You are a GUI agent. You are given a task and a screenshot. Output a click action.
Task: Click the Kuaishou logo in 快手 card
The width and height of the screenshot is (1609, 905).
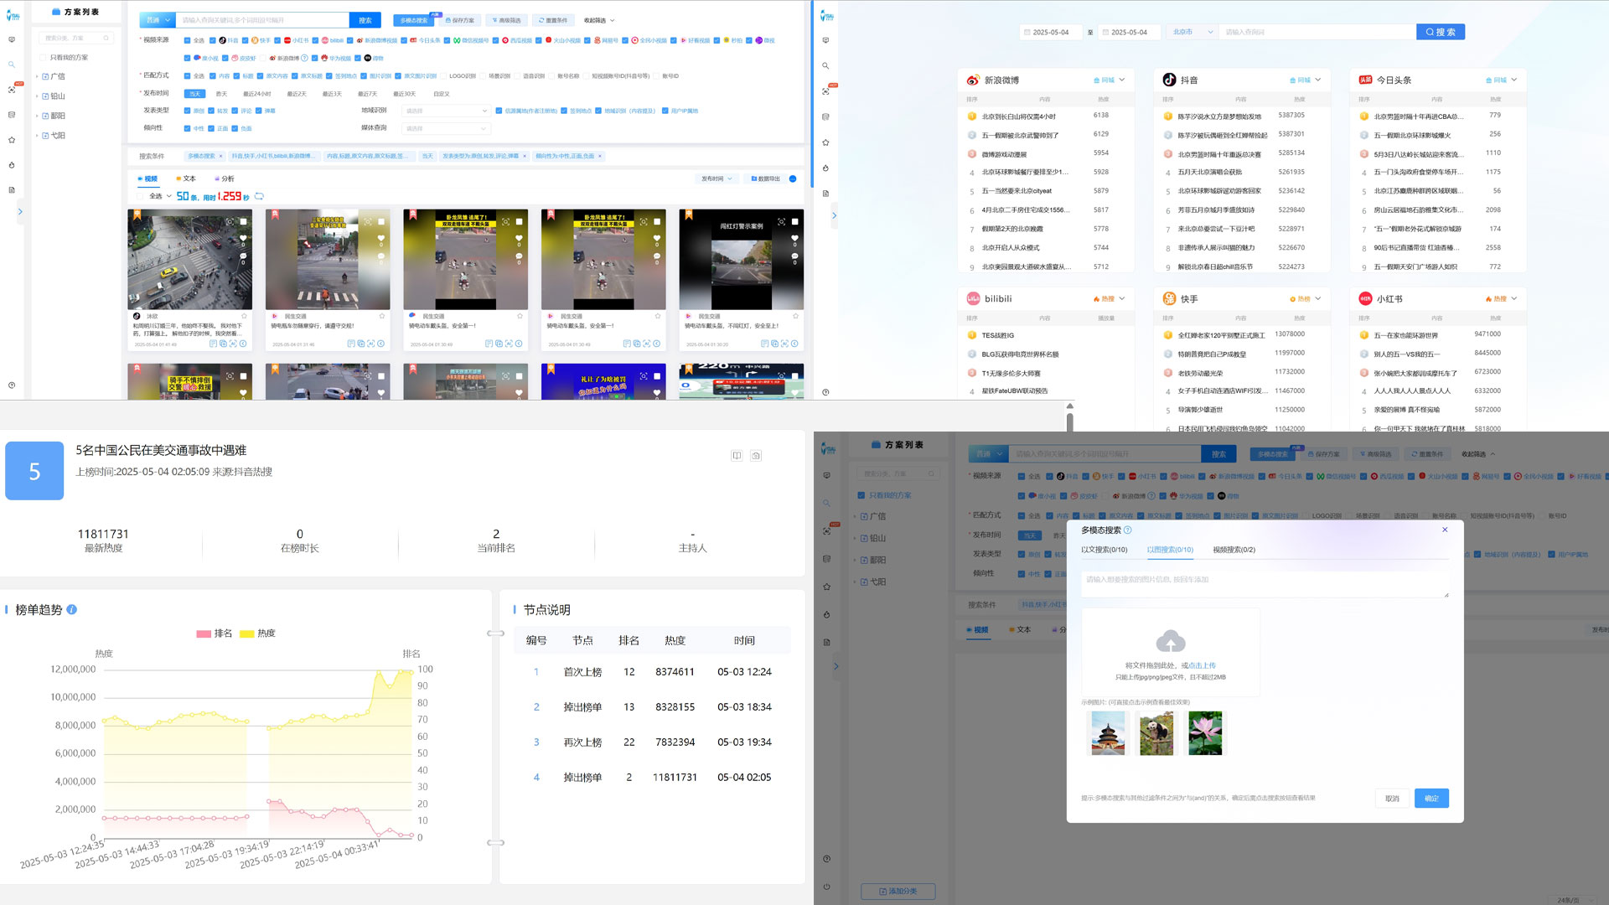(x=1169, y=299)
